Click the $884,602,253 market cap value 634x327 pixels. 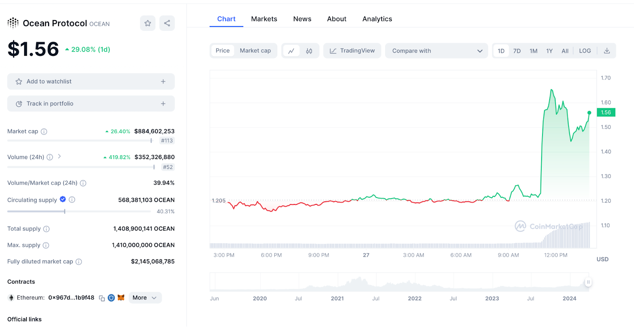coord(155,131)
